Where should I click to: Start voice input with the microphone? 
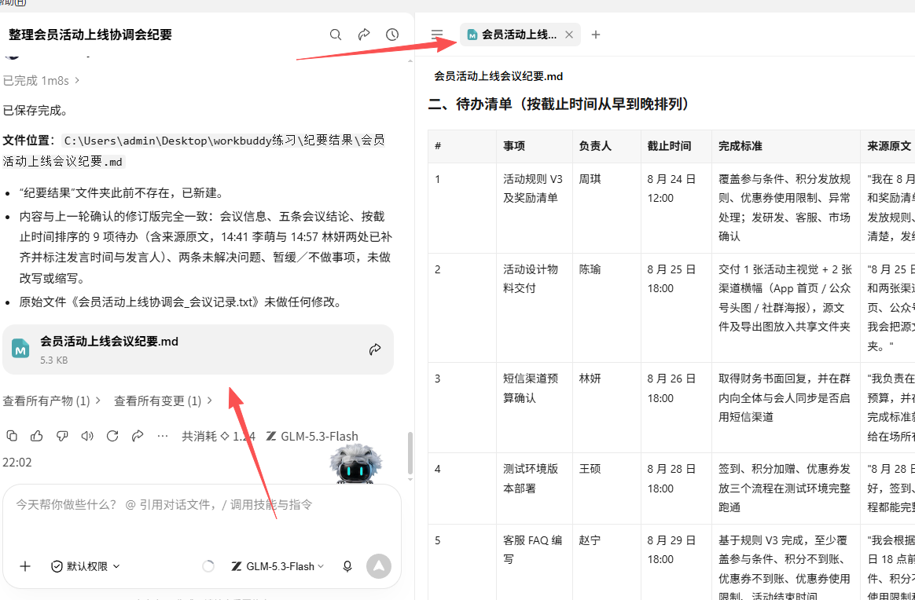347,566
